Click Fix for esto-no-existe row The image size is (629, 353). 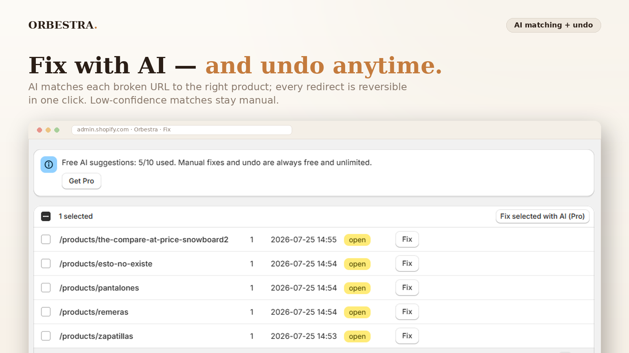coord(407,264)
